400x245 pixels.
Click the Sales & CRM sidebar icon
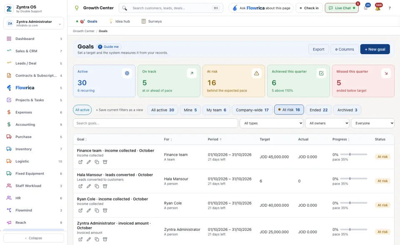point(9,51)
